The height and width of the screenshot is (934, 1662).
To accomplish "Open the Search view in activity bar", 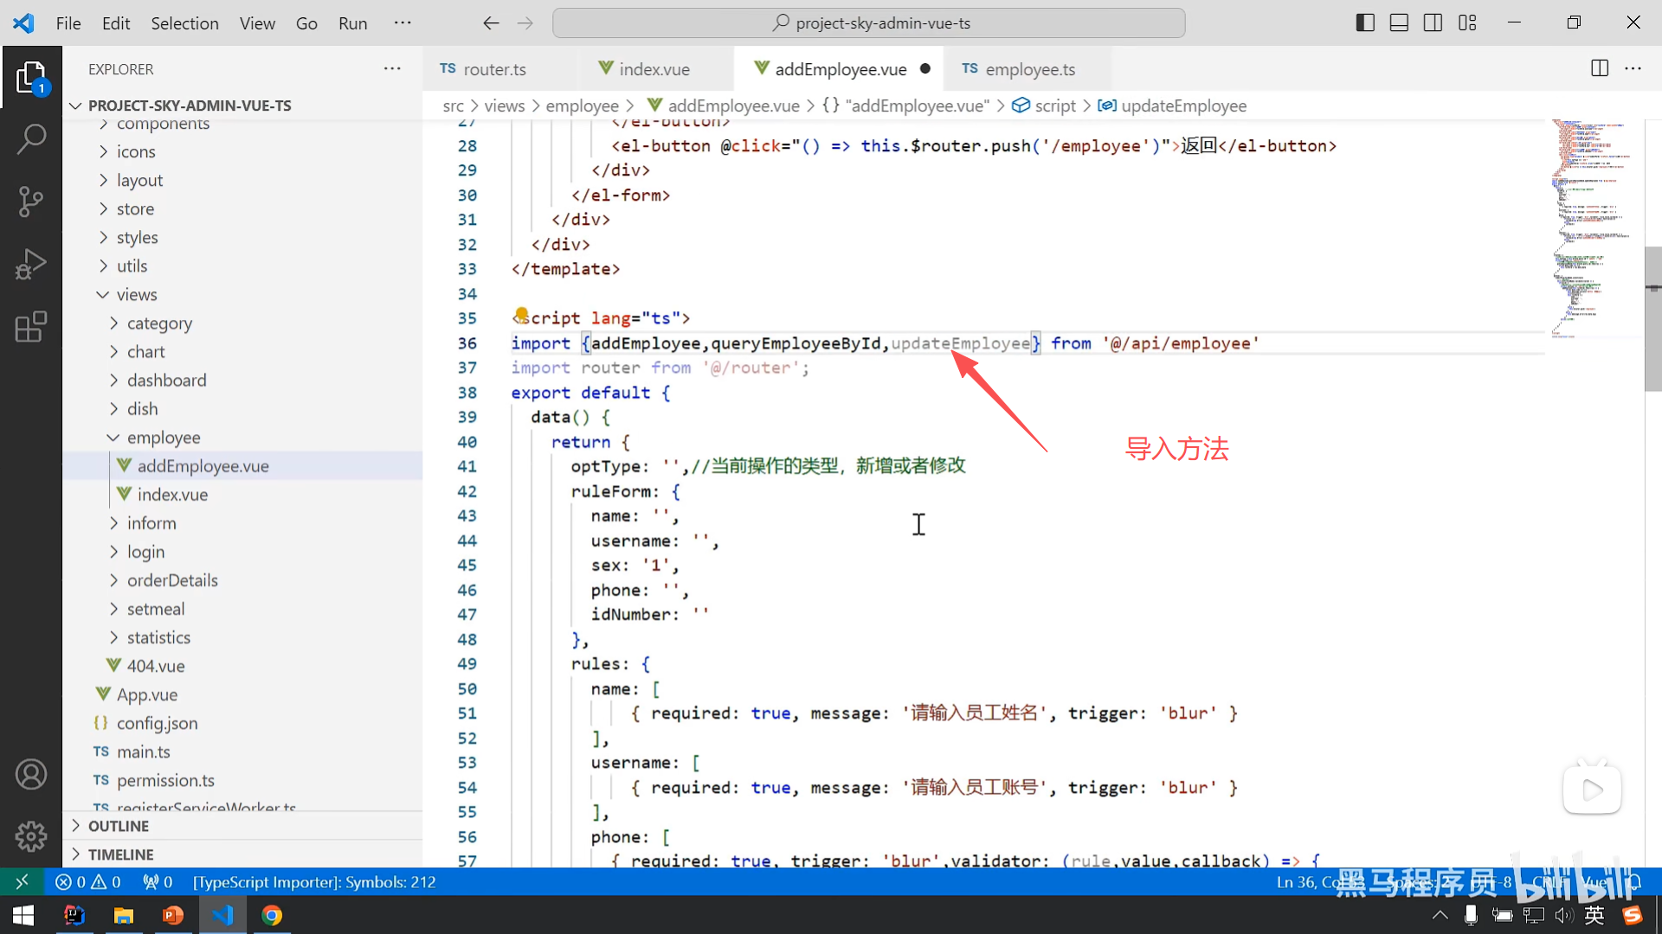I will (x=31, y=138).
